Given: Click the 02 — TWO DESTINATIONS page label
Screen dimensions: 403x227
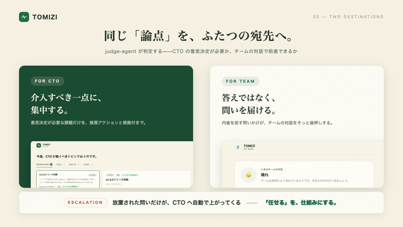Looking at the screenshot, I should pyautogui.click(x=348, y=17).
